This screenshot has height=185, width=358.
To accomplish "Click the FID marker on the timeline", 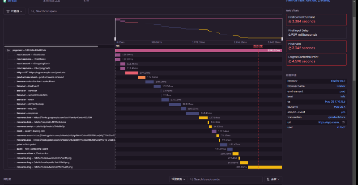I will (x=118, y=46).
